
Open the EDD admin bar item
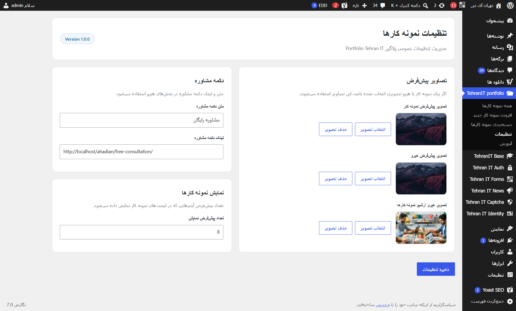pos(320,5)
